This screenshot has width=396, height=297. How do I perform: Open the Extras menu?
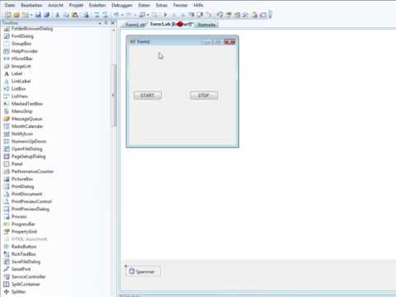[162, 5]
